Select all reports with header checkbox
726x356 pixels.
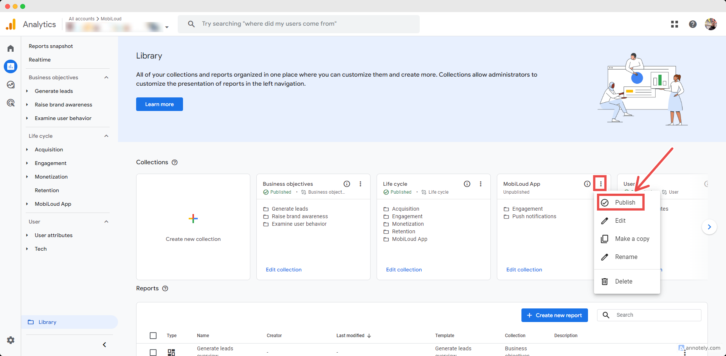pyautogui.click(x=153, y=336)
